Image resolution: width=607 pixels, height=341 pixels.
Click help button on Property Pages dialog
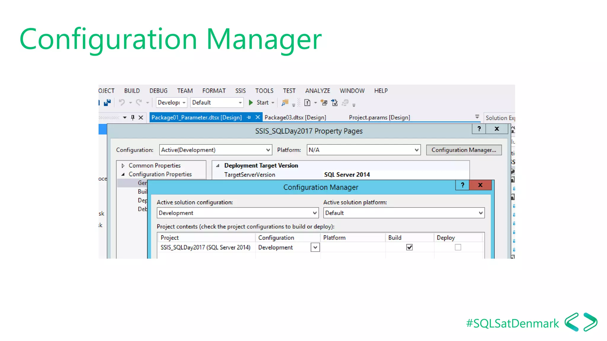(x=479, y=129)
